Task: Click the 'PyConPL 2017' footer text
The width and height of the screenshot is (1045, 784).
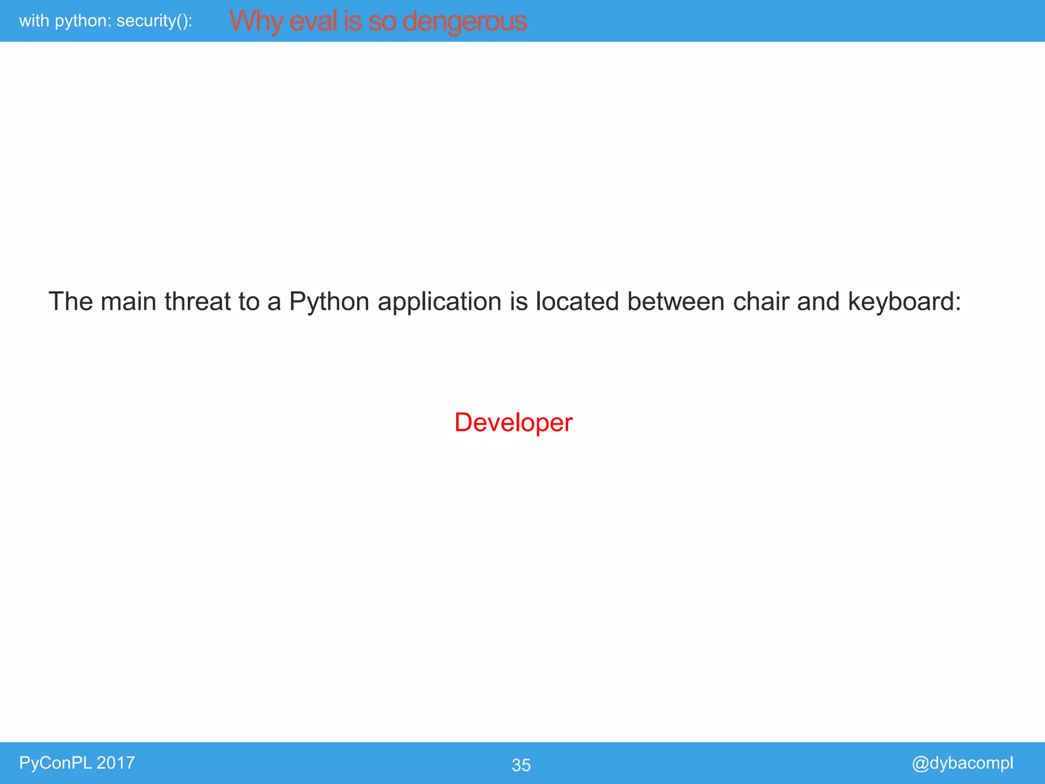Action: pos(77,763)
